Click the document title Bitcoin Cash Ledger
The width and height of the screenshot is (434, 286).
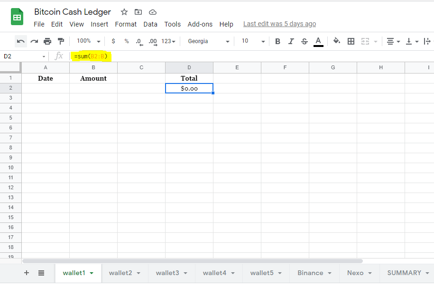click(x=73, y=12)
